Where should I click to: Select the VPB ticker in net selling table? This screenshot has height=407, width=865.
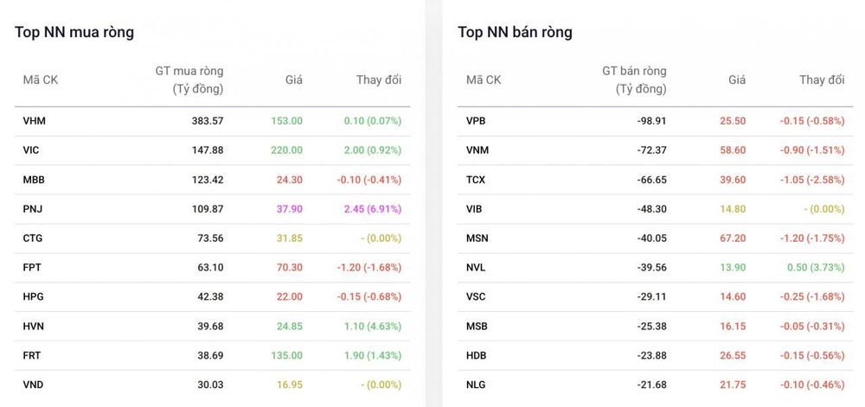[x=476, y=121]
